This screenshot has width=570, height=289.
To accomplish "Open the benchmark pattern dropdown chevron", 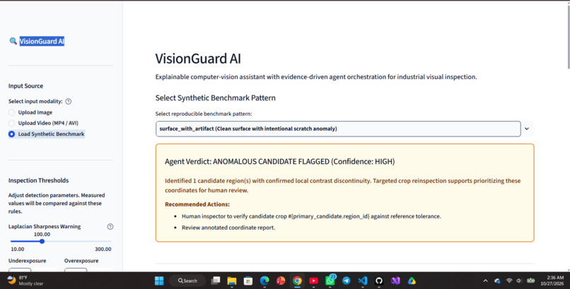I will (527, 129).
